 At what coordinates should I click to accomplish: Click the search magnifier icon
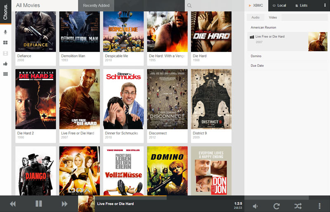tap(189, 6)
